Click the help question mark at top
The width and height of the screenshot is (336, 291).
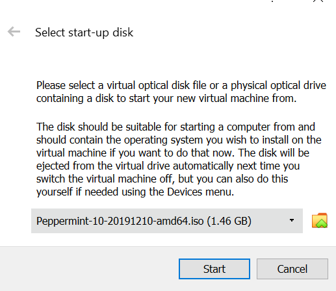[272, 1]
